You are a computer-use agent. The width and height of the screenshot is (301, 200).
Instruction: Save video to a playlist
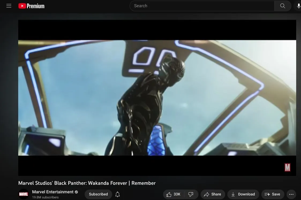272,194
